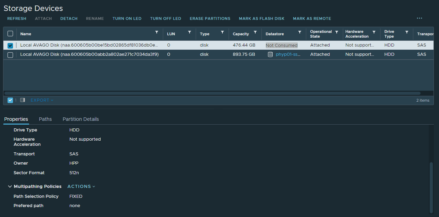The width and height of the screenshot is (439, 217).
Task: Open the more actions ellipsis menu
Action: [419, 18]
